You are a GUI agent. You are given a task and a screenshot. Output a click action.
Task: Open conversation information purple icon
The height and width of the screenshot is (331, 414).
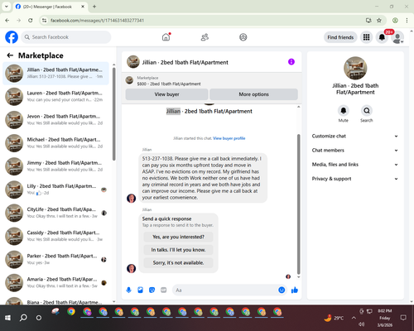[291, 62]
